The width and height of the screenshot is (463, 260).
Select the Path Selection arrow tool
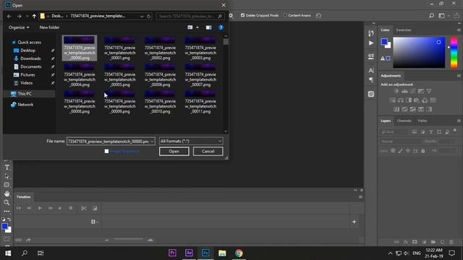pos(7,176)
